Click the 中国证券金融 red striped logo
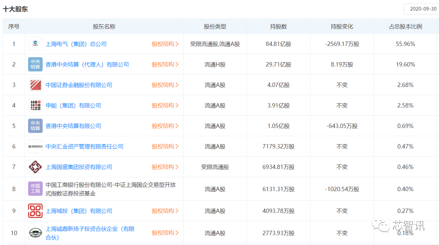 coord(35,85)
